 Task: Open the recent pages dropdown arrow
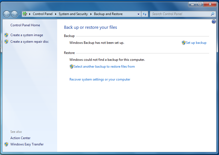20,14
